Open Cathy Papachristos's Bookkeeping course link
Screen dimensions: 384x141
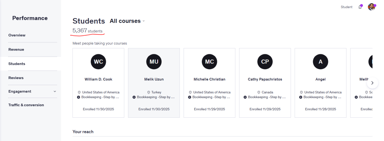pyautogui.click(x=267, y=97)
